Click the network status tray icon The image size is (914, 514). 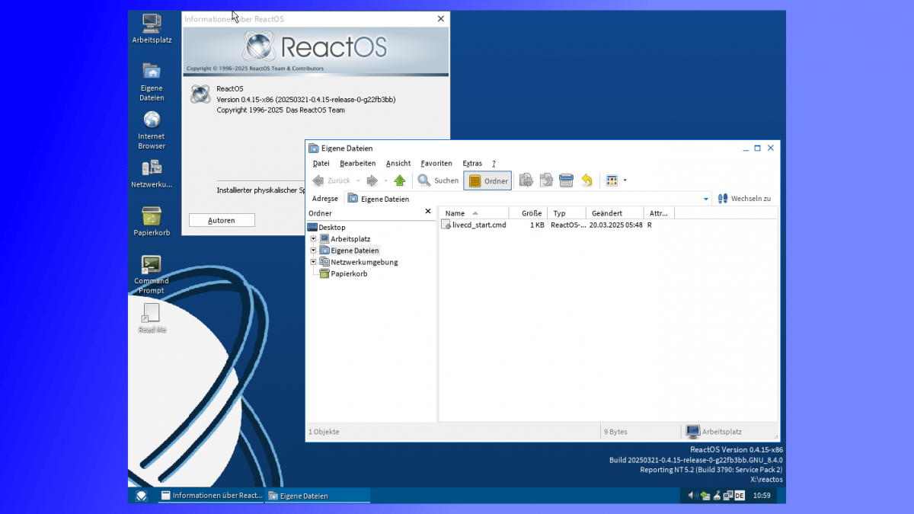[x=727, y=495]
